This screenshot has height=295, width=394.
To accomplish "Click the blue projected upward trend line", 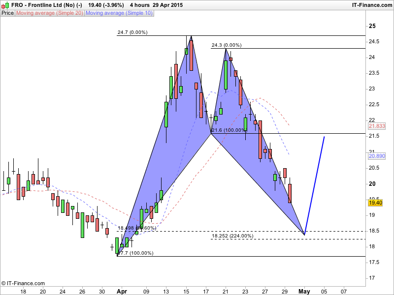I will (314, 186).
